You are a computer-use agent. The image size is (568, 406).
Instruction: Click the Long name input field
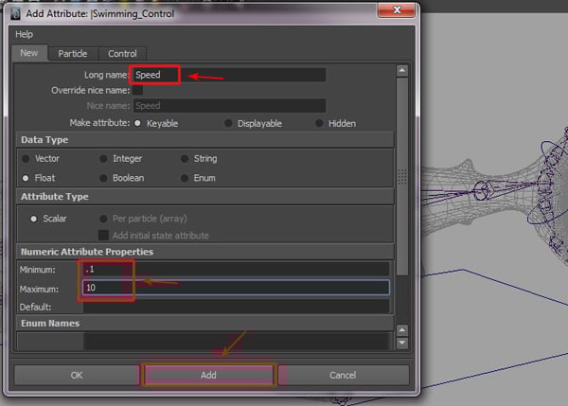pyautogui.click(x=229, y=75)
